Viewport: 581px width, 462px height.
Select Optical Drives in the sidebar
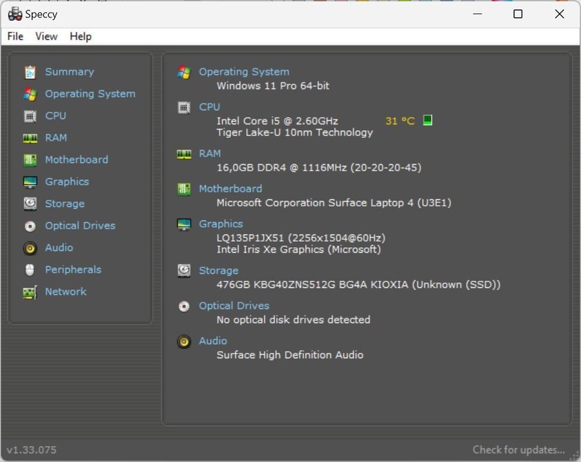[80, 226]
